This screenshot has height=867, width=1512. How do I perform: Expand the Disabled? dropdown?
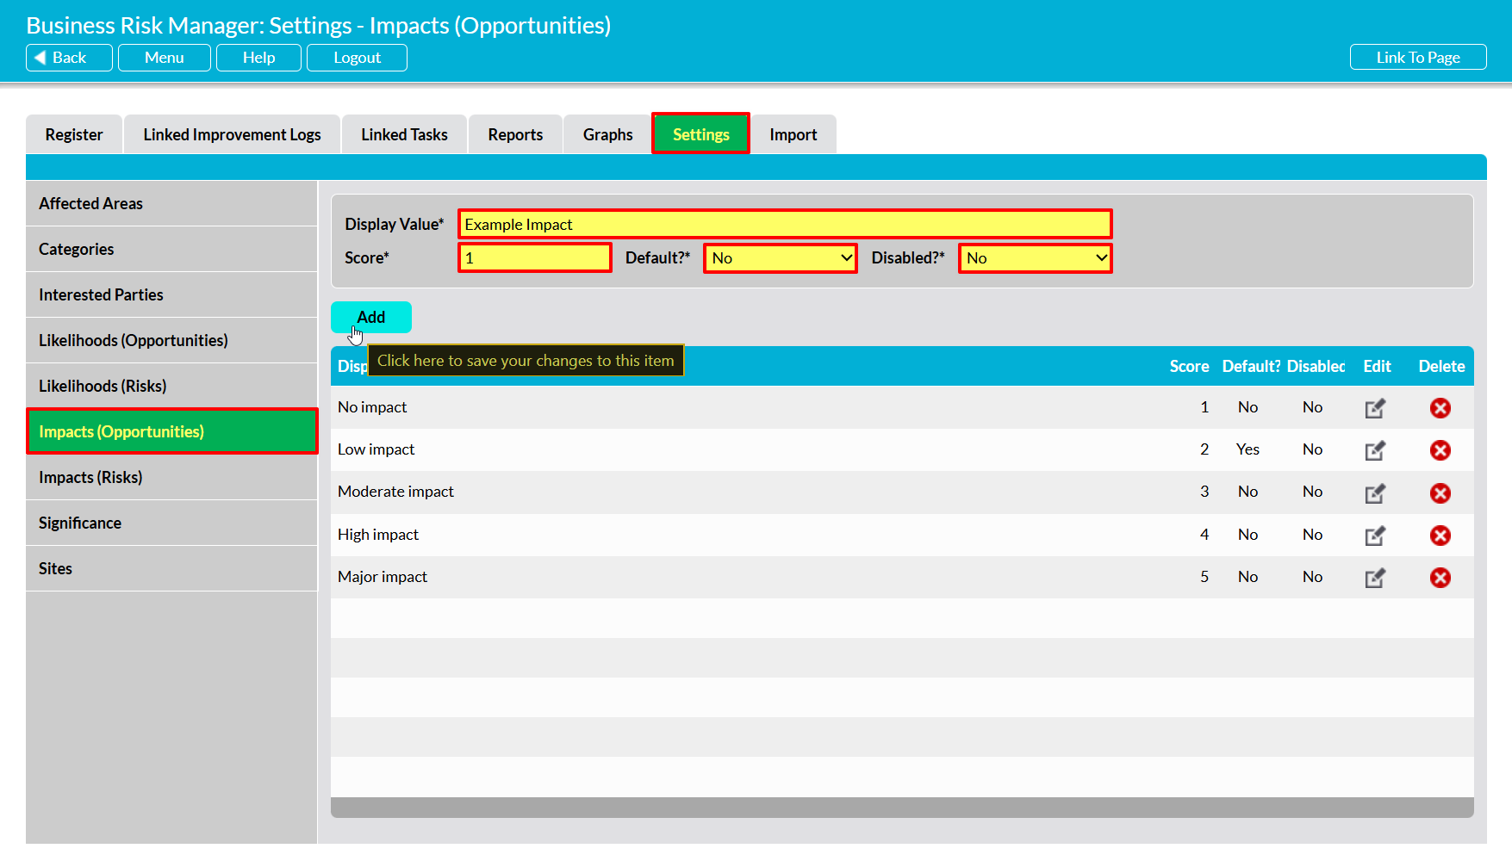point(1036,258)
